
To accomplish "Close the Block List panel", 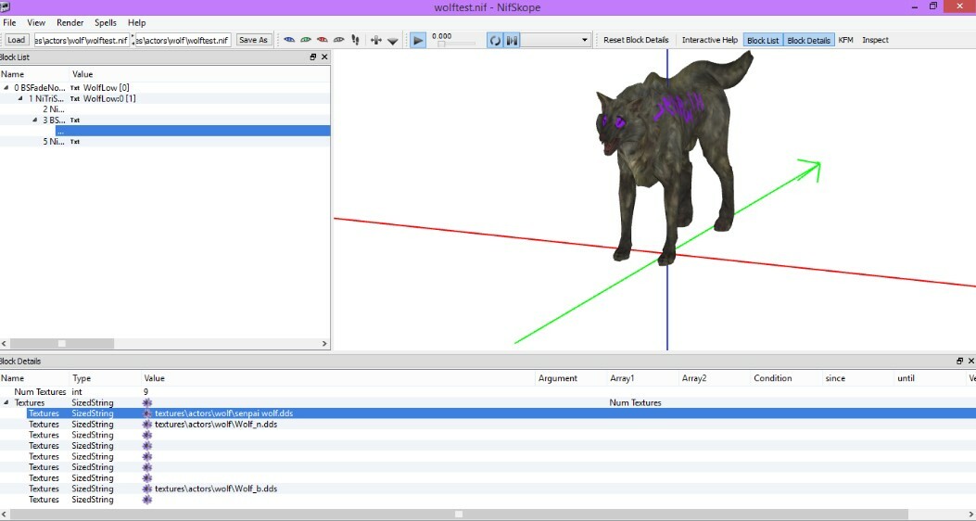I will [324, 57].
